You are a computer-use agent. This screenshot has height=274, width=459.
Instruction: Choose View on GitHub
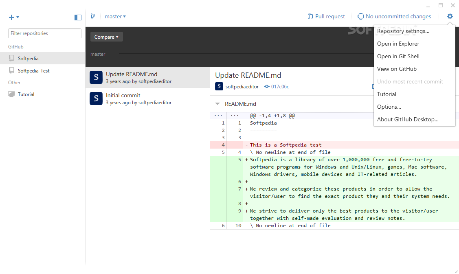click(415, 69)
